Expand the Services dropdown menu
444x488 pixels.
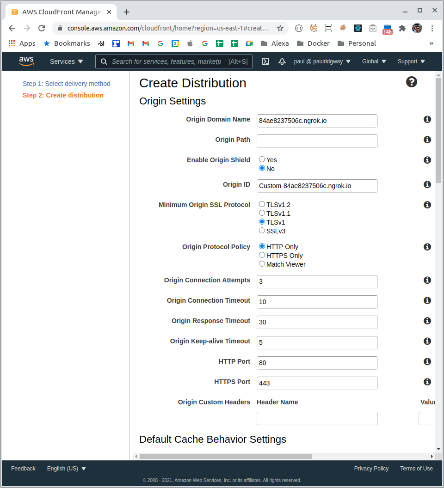pos(66,61)
